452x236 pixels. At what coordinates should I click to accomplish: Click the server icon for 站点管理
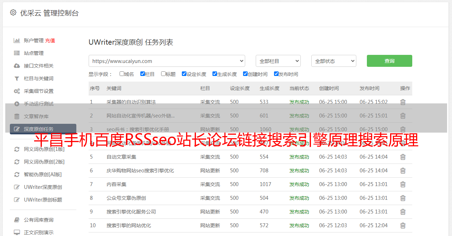[x=17, y=53]
